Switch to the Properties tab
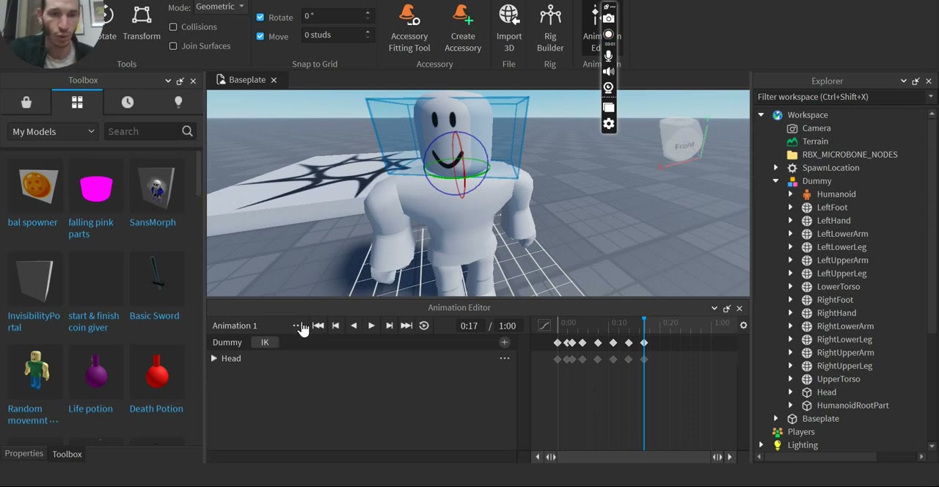This screenshot has height=487, width=939. click(x=24, y=453)
